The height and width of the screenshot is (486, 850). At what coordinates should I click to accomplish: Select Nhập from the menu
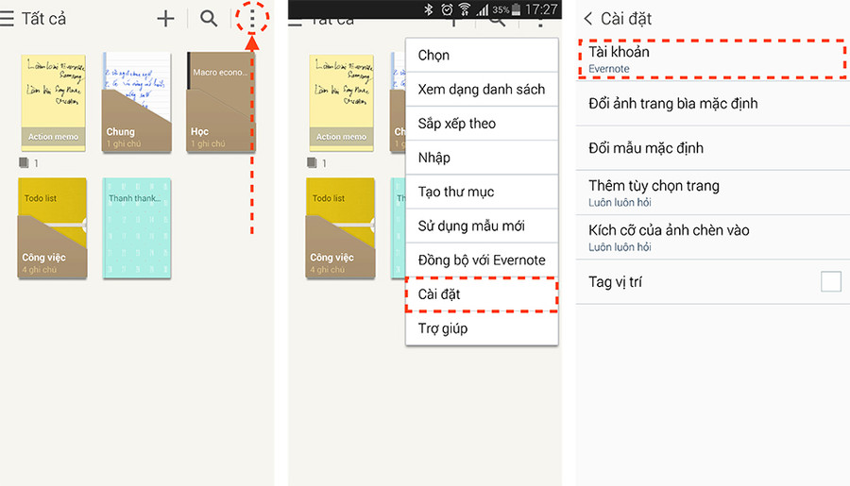(x=482, y=158)
